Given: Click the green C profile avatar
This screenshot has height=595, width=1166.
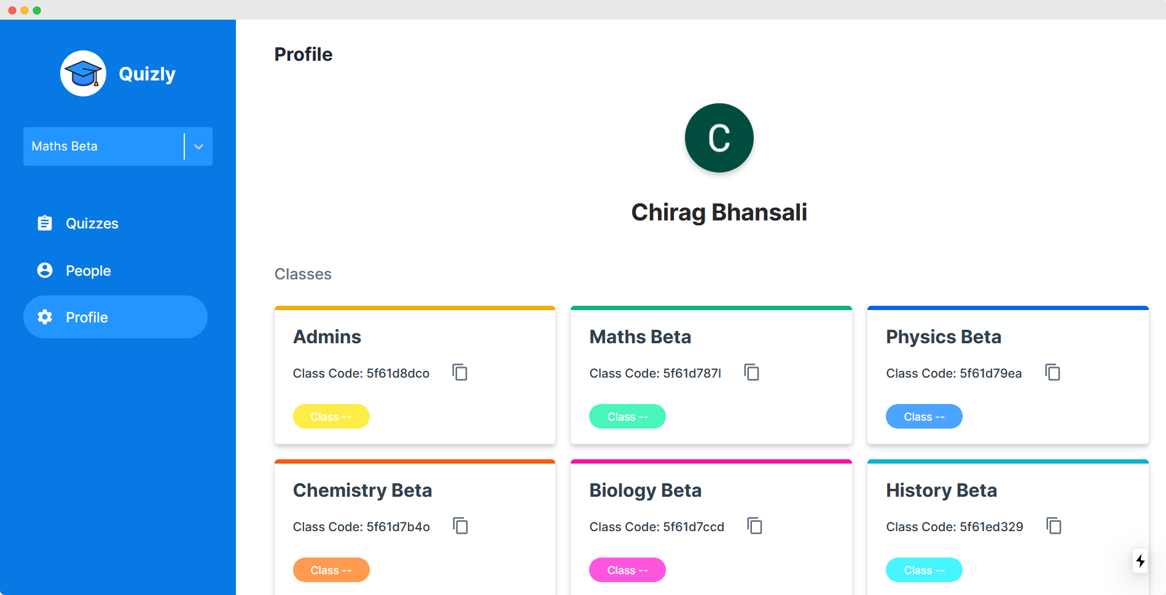Looking at the screenshot, I should (x=719, y=138).
